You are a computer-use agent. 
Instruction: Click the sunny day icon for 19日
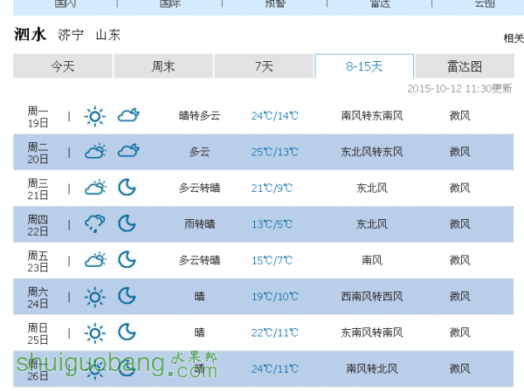pyautogui.click(x=95, y=116)
